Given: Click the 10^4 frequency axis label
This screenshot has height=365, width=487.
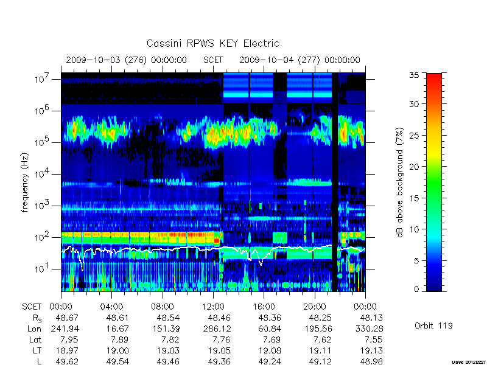Looking at the screenshot, I should pyautogui.click(x=42, y=173).
